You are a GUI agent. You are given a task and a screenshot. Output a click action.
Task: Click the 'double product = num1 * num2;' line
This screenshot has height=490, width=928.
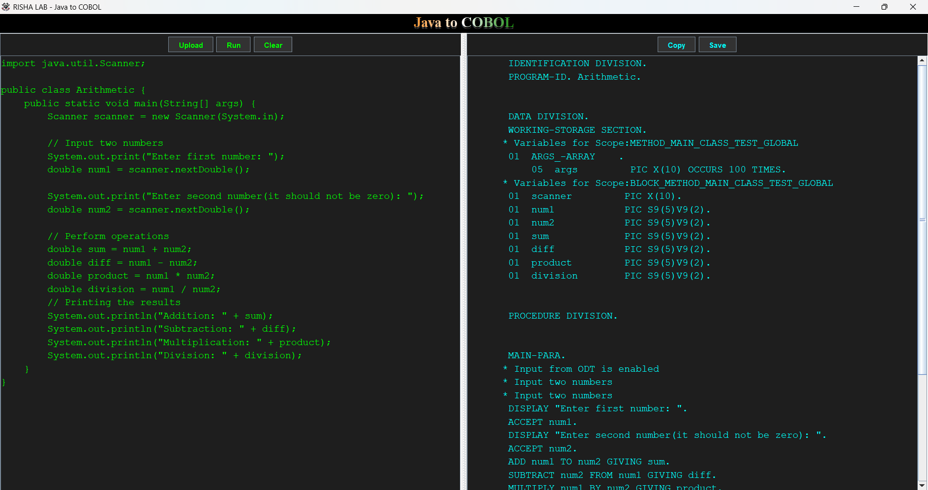[131, 276]
